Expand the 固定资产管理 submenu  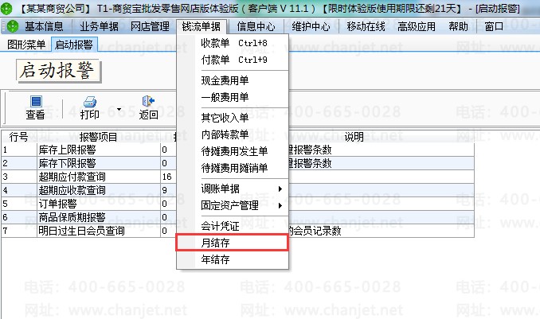point(280,205)
